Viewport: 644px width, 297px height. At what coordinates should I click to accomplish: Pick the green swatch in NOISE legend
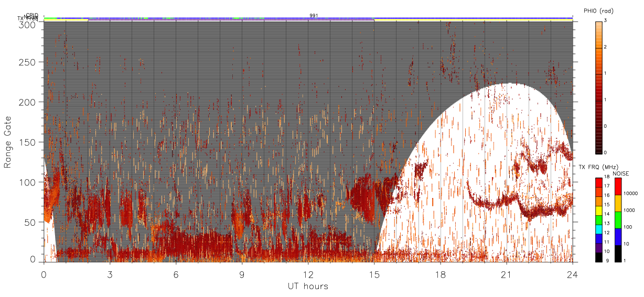618,220
